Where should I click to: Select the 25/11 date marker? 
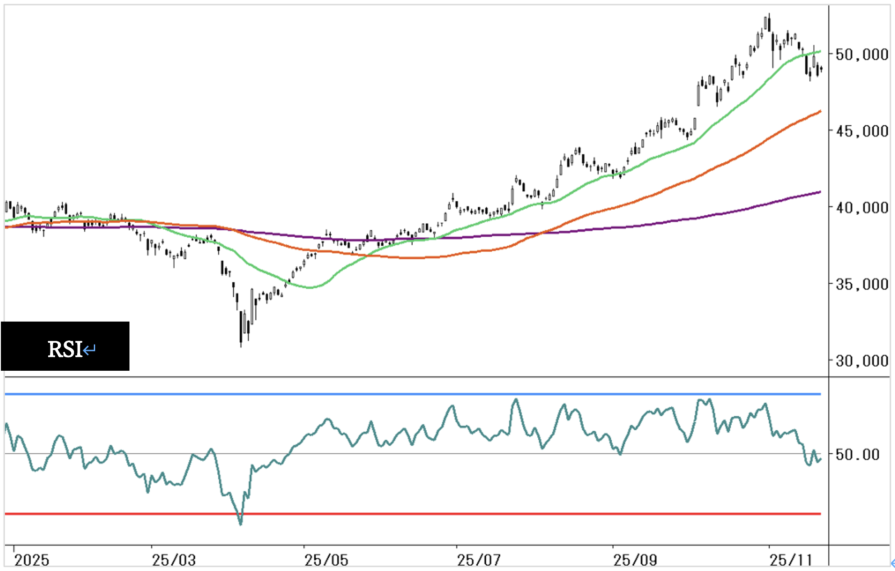[790, 560]
